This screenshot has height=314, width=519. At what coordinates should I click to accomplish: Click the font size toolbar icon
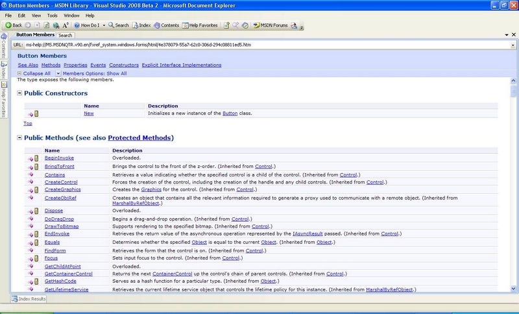[x=66, y=25]
